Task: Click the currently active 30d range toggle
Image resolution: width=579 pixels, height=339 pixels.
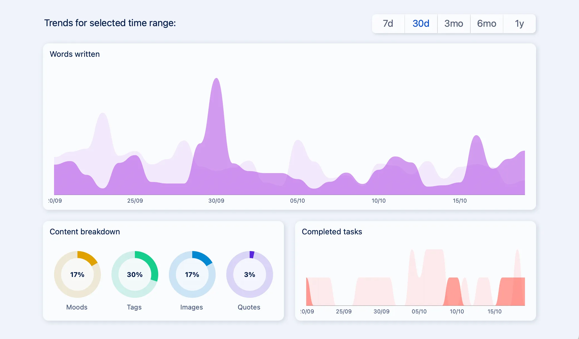Action: click(421, 24)
